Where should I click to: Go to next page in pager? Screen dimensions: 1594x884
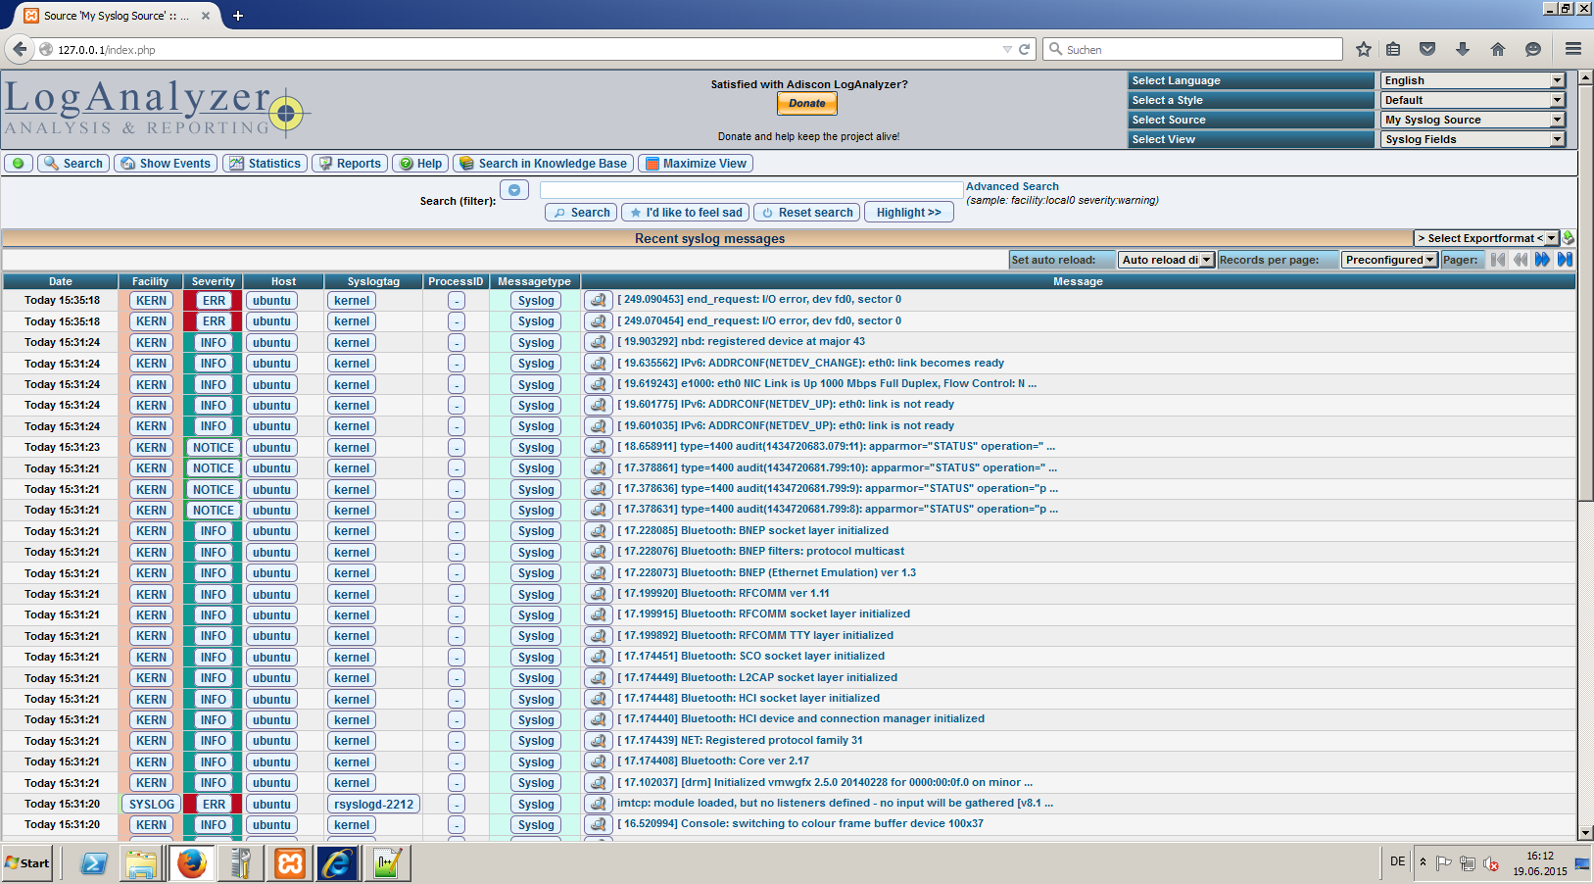(1542, 260)
